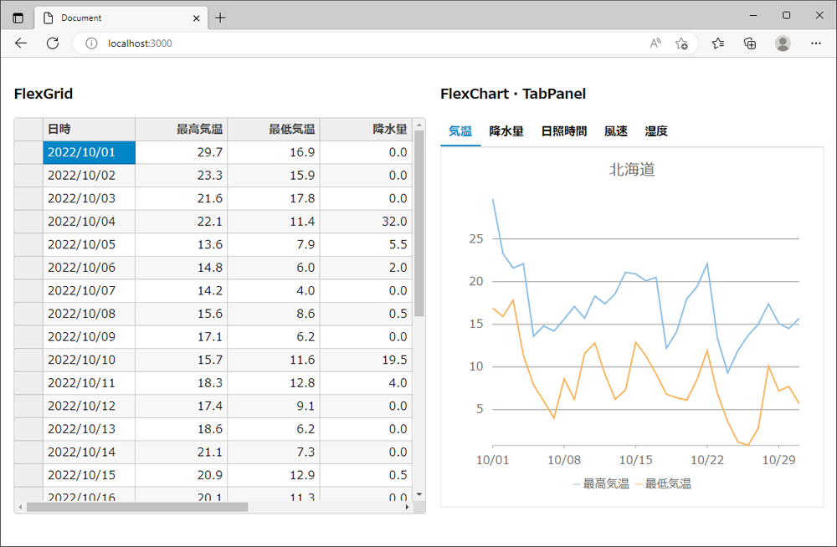Open a new browser tab
Screen dimensions: 837x547
[220, 18]
